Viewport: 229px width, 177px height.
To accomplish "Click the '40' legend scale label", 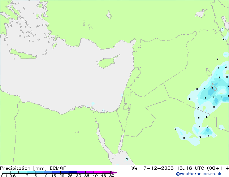I will pos(95,176).
